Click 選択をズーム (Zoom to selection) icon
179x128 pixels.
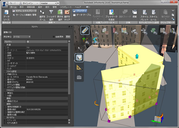[42, 15]
